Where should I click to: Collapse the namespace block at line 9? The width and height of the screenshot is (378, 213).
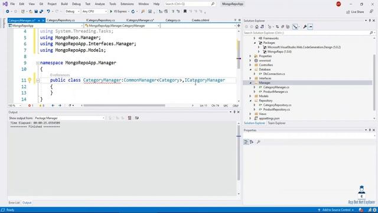point(38,63)
